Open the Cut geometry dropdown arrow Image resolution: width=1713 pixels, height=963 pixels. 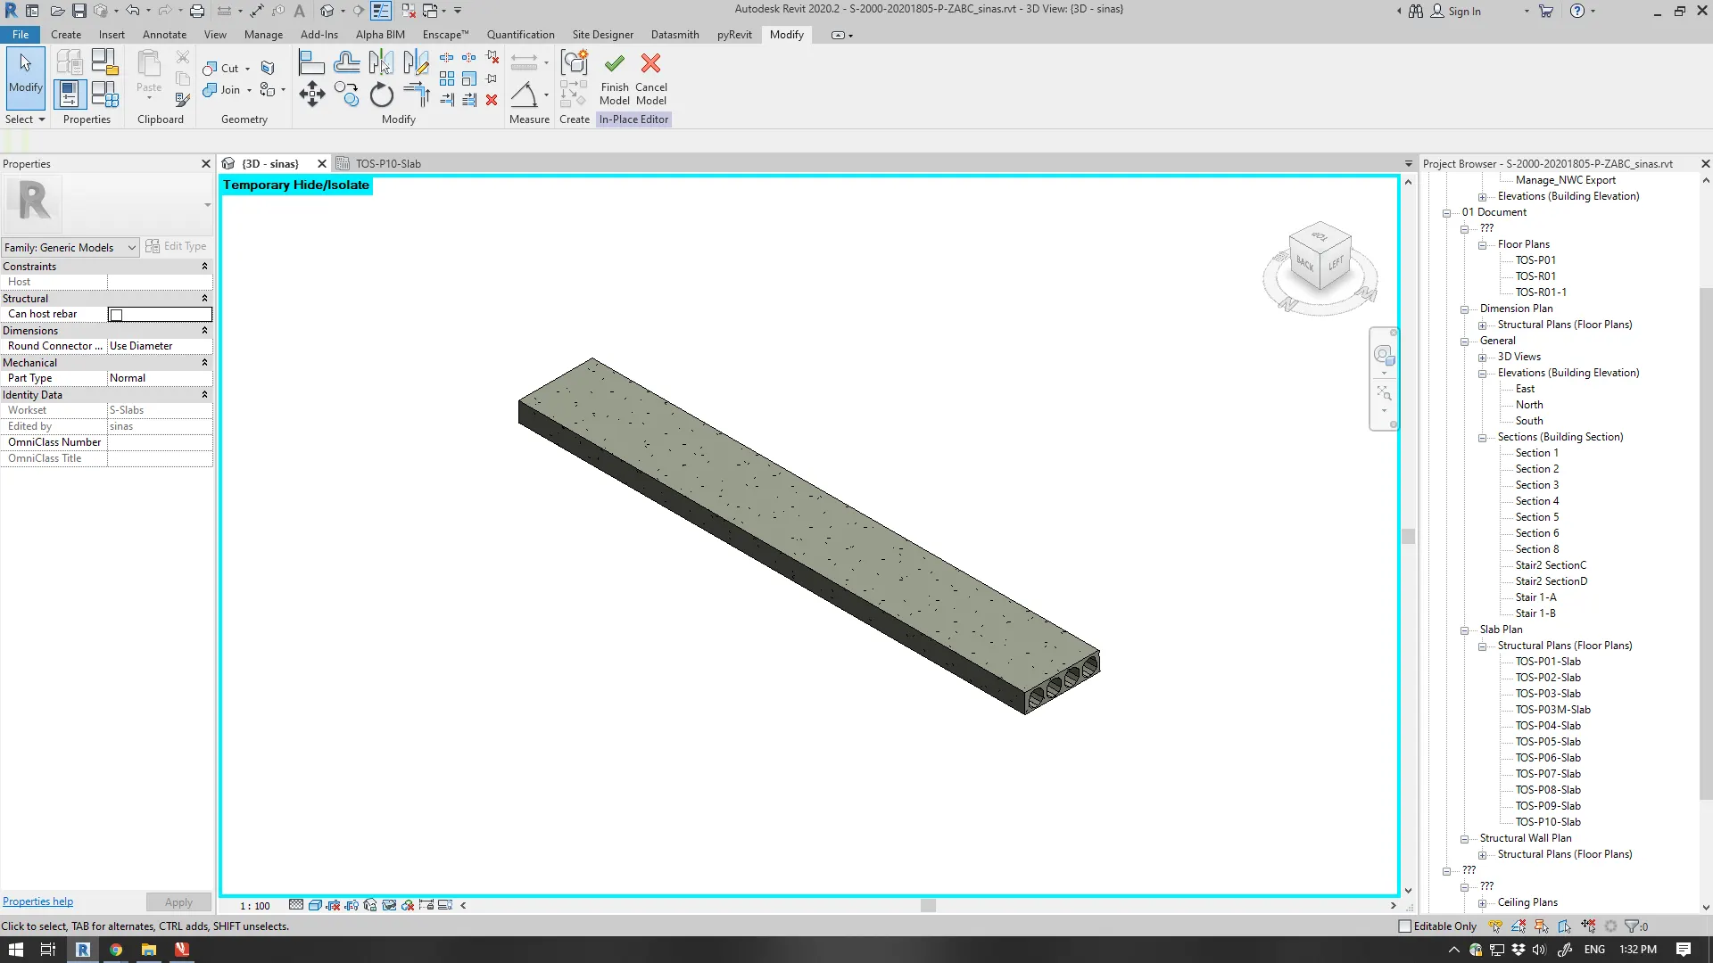click(x=248, y=69)
